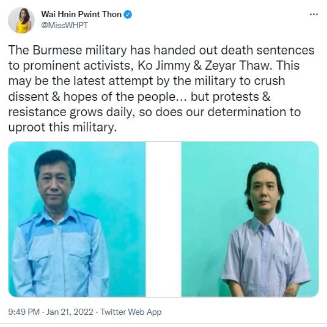This screenshot has width=327, height=327.
Task: Click the phrase "resistance grows daily" in tweet
Action: [70, 112]
